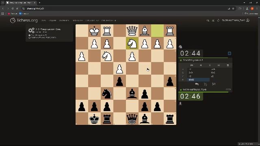The width and height of the screenshot is (260, 146).
Task: Open challenges crossed-swords icon
Action: (213, 20)
